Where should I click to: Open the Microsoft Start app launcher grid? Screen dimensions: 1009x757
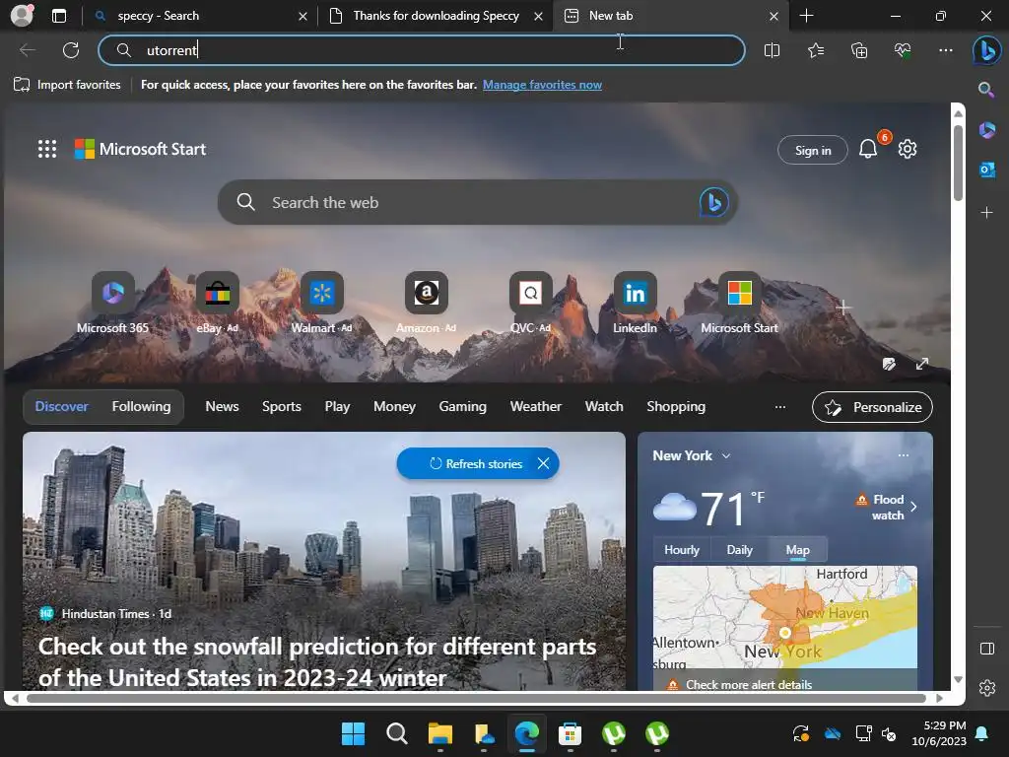(47, 150)
